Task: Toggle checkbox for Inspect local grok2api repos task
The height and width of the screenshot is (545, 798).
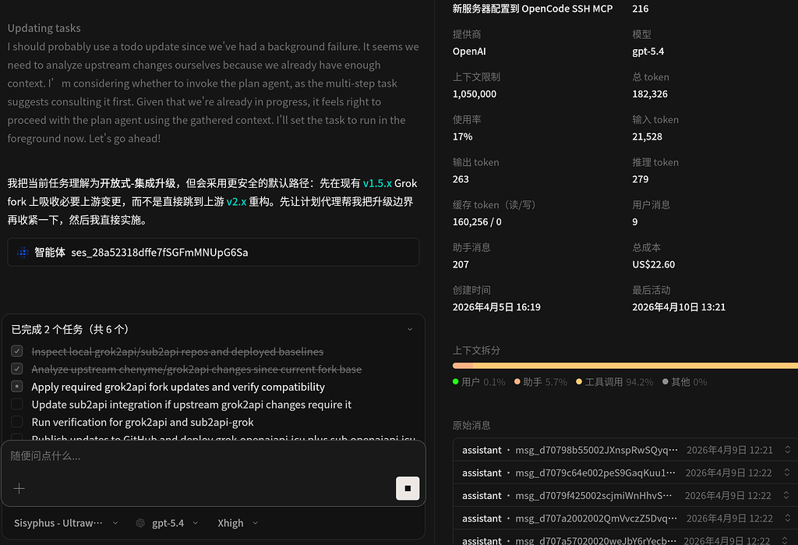Action: coord(17,351)
